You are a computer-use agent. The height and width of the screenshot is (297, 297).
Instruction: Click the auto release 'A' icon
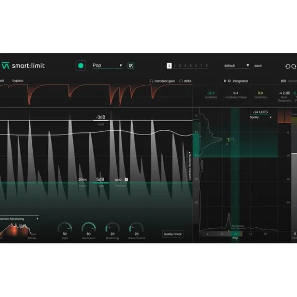[126, 179]
